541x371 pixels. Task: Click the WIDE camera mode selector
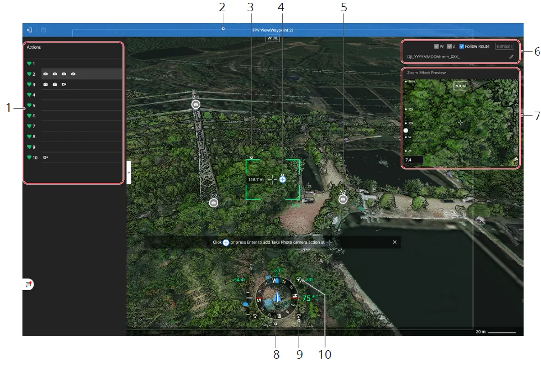tap(272, 39)
